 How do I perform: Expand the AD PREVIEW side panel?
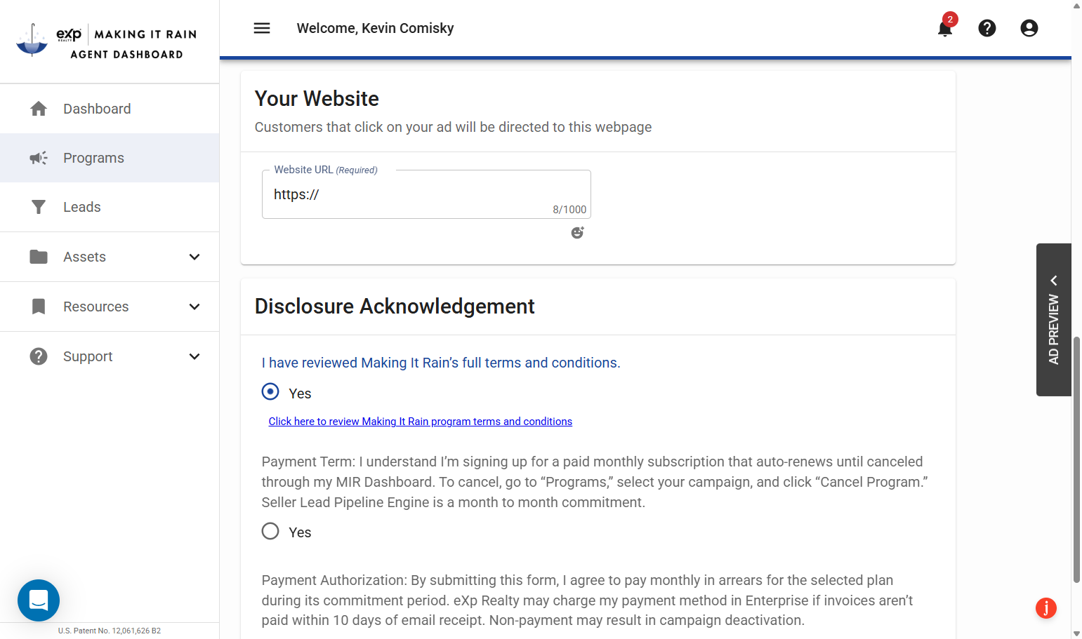point(1054,320)
